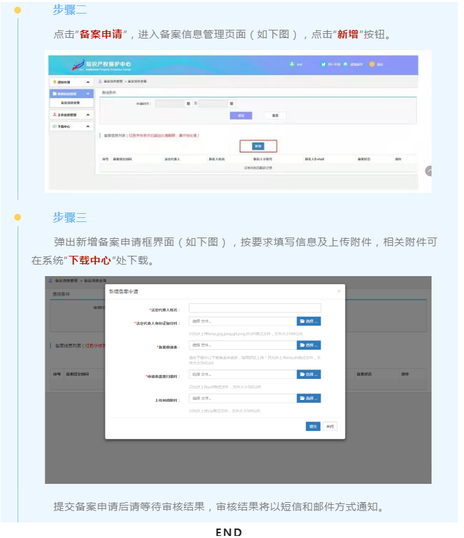
Task: Click 选择 button for 备案申请表 upload
Action: [x=308, y=345]
